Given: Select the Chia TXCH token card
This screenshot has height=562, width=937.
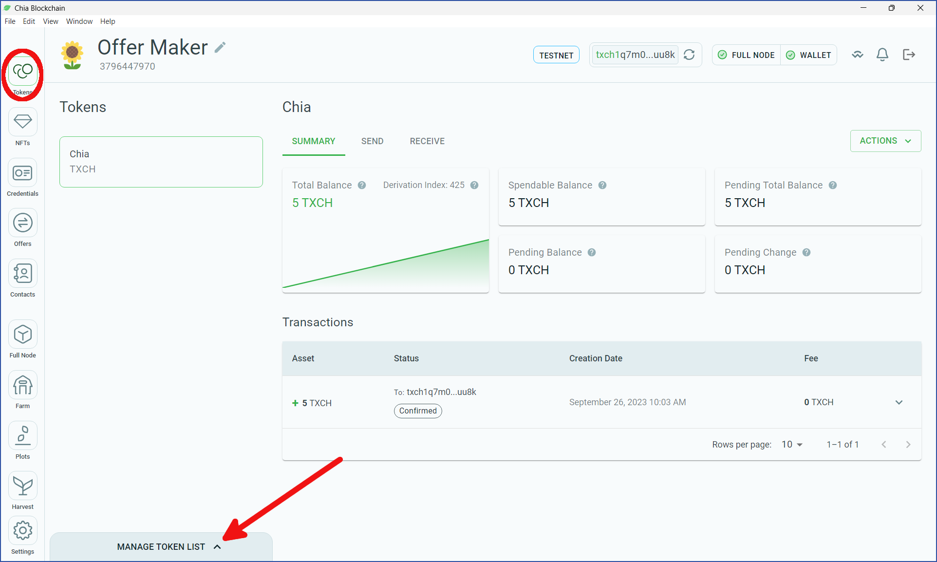Looking at the screenshot, I should (161, 162).
